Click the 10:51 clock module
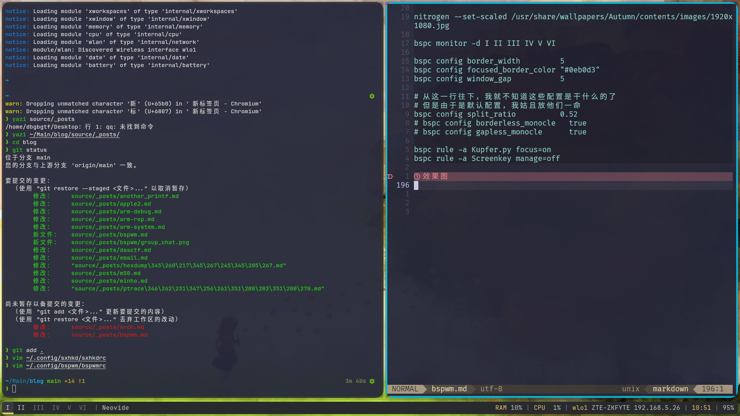740x416 pixels. (701, 408)
